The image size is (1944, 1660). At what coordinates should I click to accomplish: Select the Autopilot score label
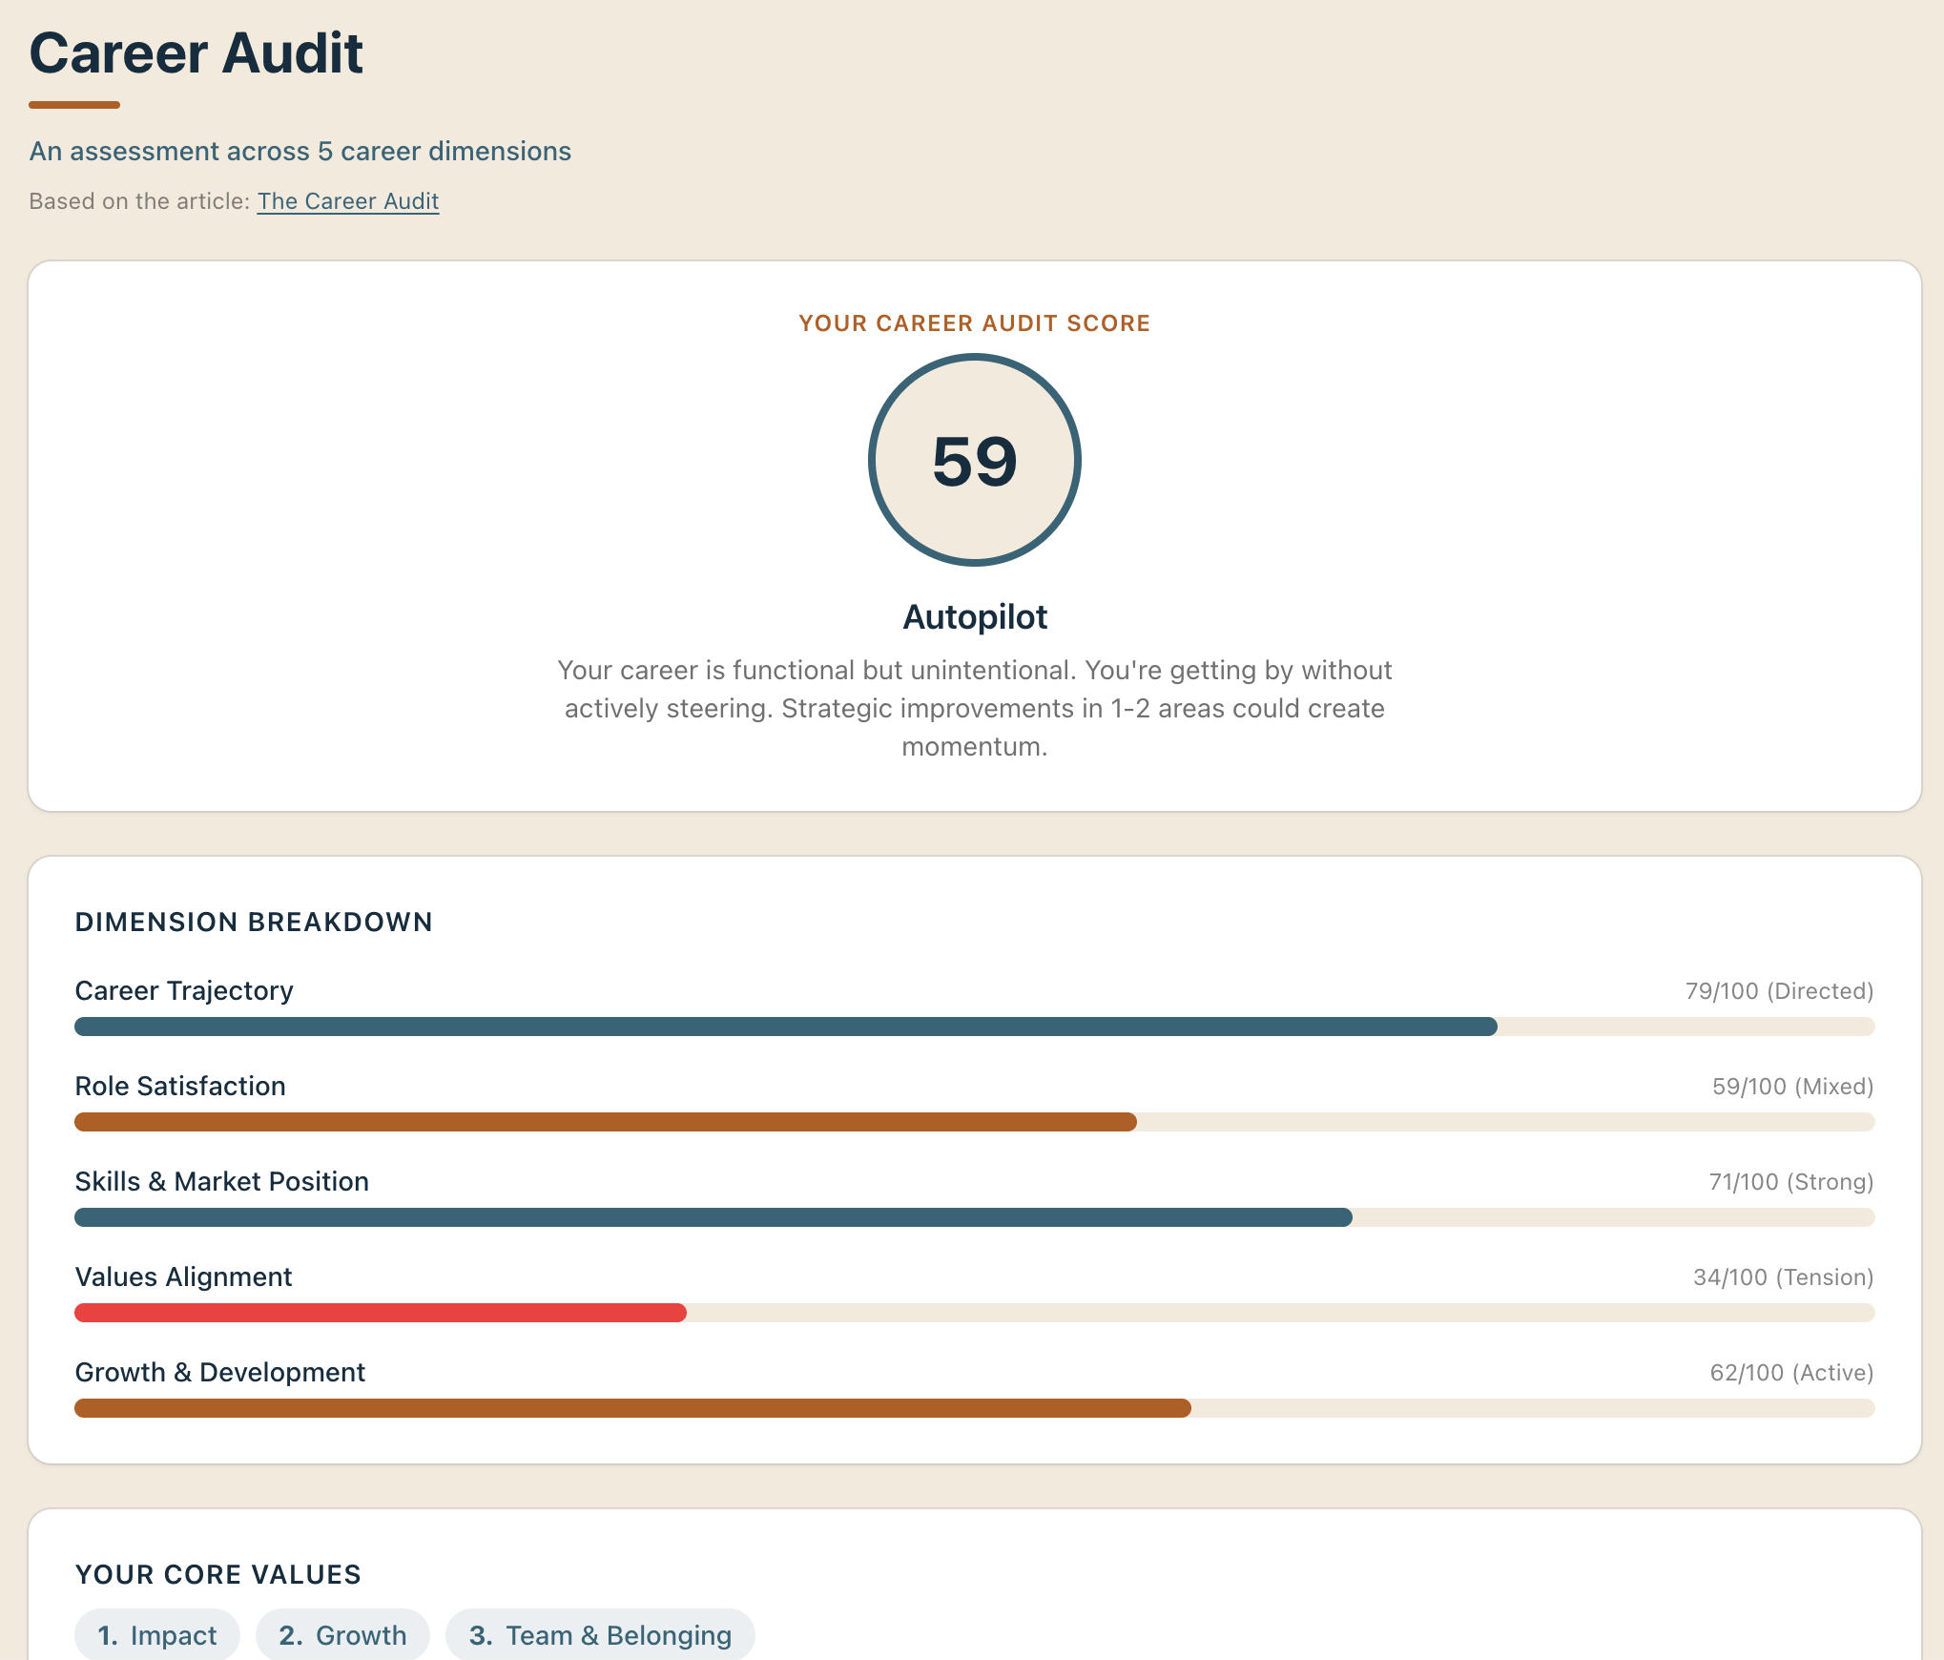tap(974, 616)
